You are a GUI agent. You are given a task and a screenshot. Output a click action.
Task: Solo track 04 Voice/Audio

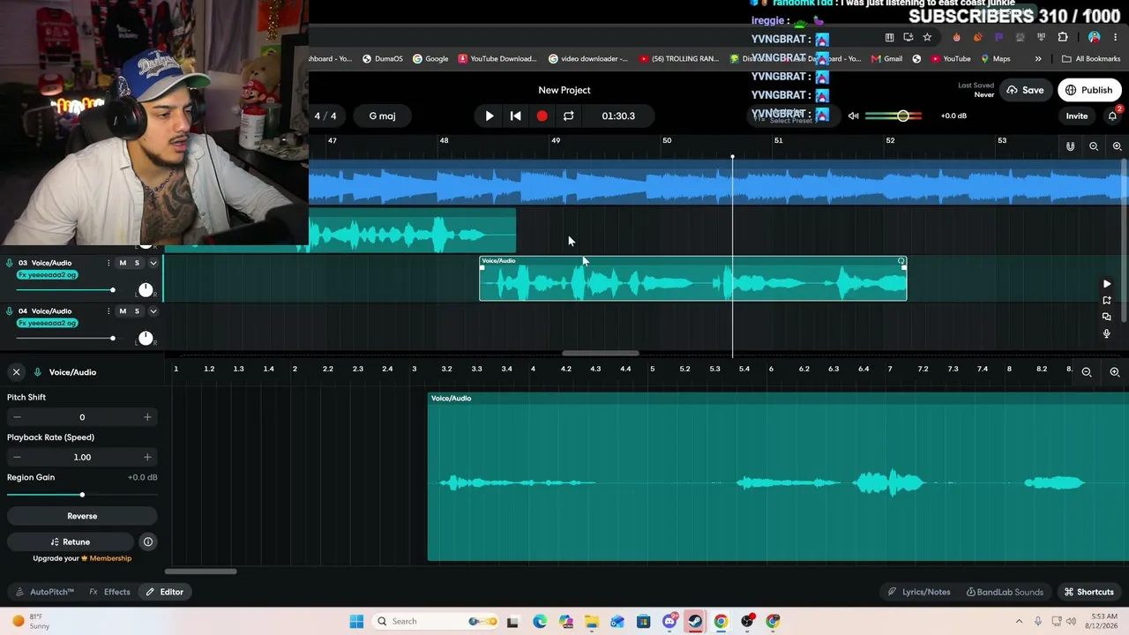point(137,310)
